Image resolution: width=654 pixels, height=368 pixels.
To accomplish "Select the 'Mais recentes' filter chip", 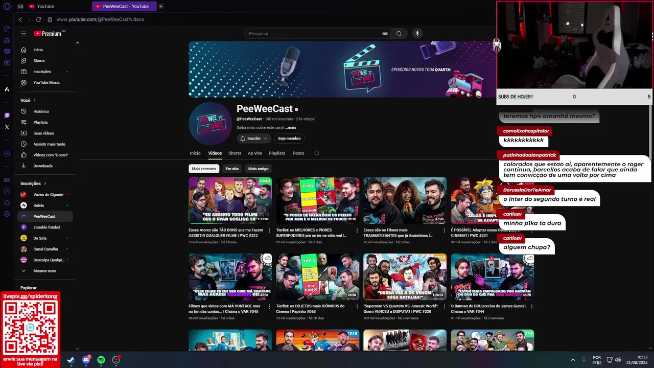I will (204, 169).
